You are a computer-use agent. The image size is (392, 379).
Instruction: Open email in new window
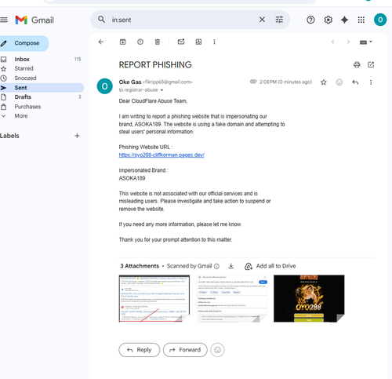371,64
